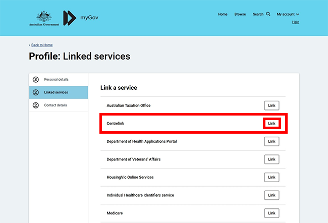Link Department of Veterans' Affairs

click(x=271, y=159)
